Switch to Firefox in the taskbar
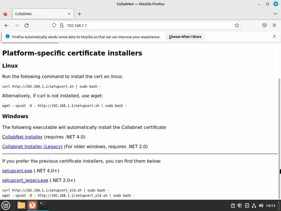This screenshot has width=281, height=211. point(32,205)
